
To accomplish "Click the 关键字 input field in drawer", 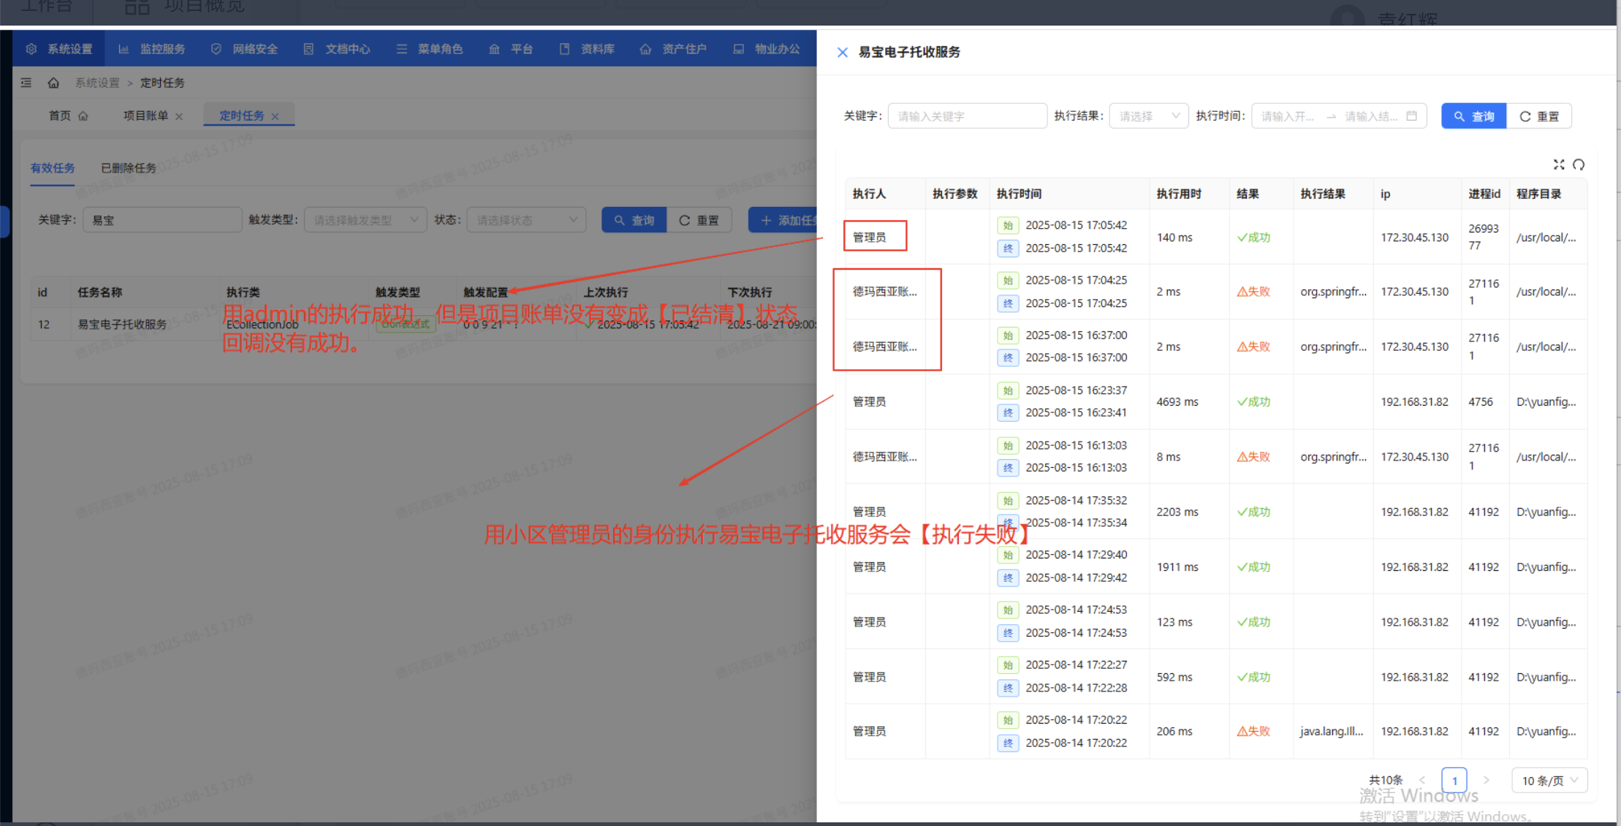I will pos(966,116).
